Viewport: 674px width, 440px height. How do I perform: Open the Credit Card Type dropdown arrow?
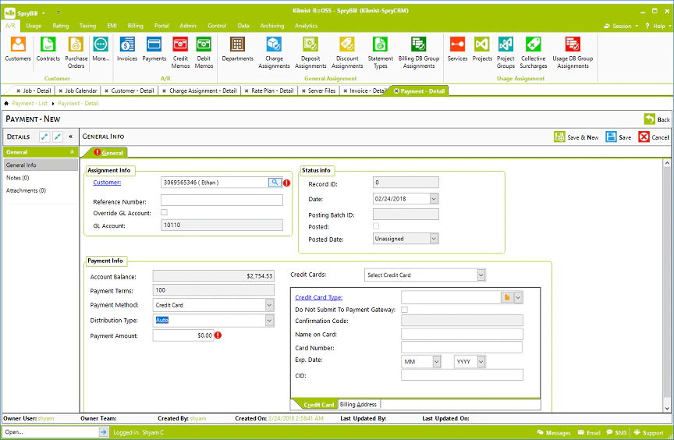(x=519, y=297)
